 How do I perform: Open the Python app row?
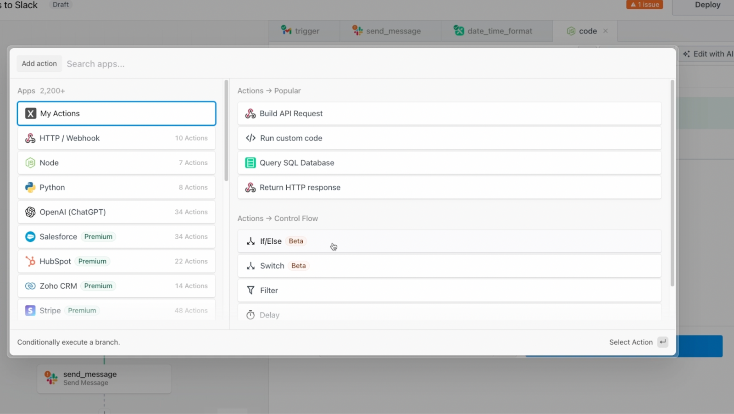[x=117, y=187]
